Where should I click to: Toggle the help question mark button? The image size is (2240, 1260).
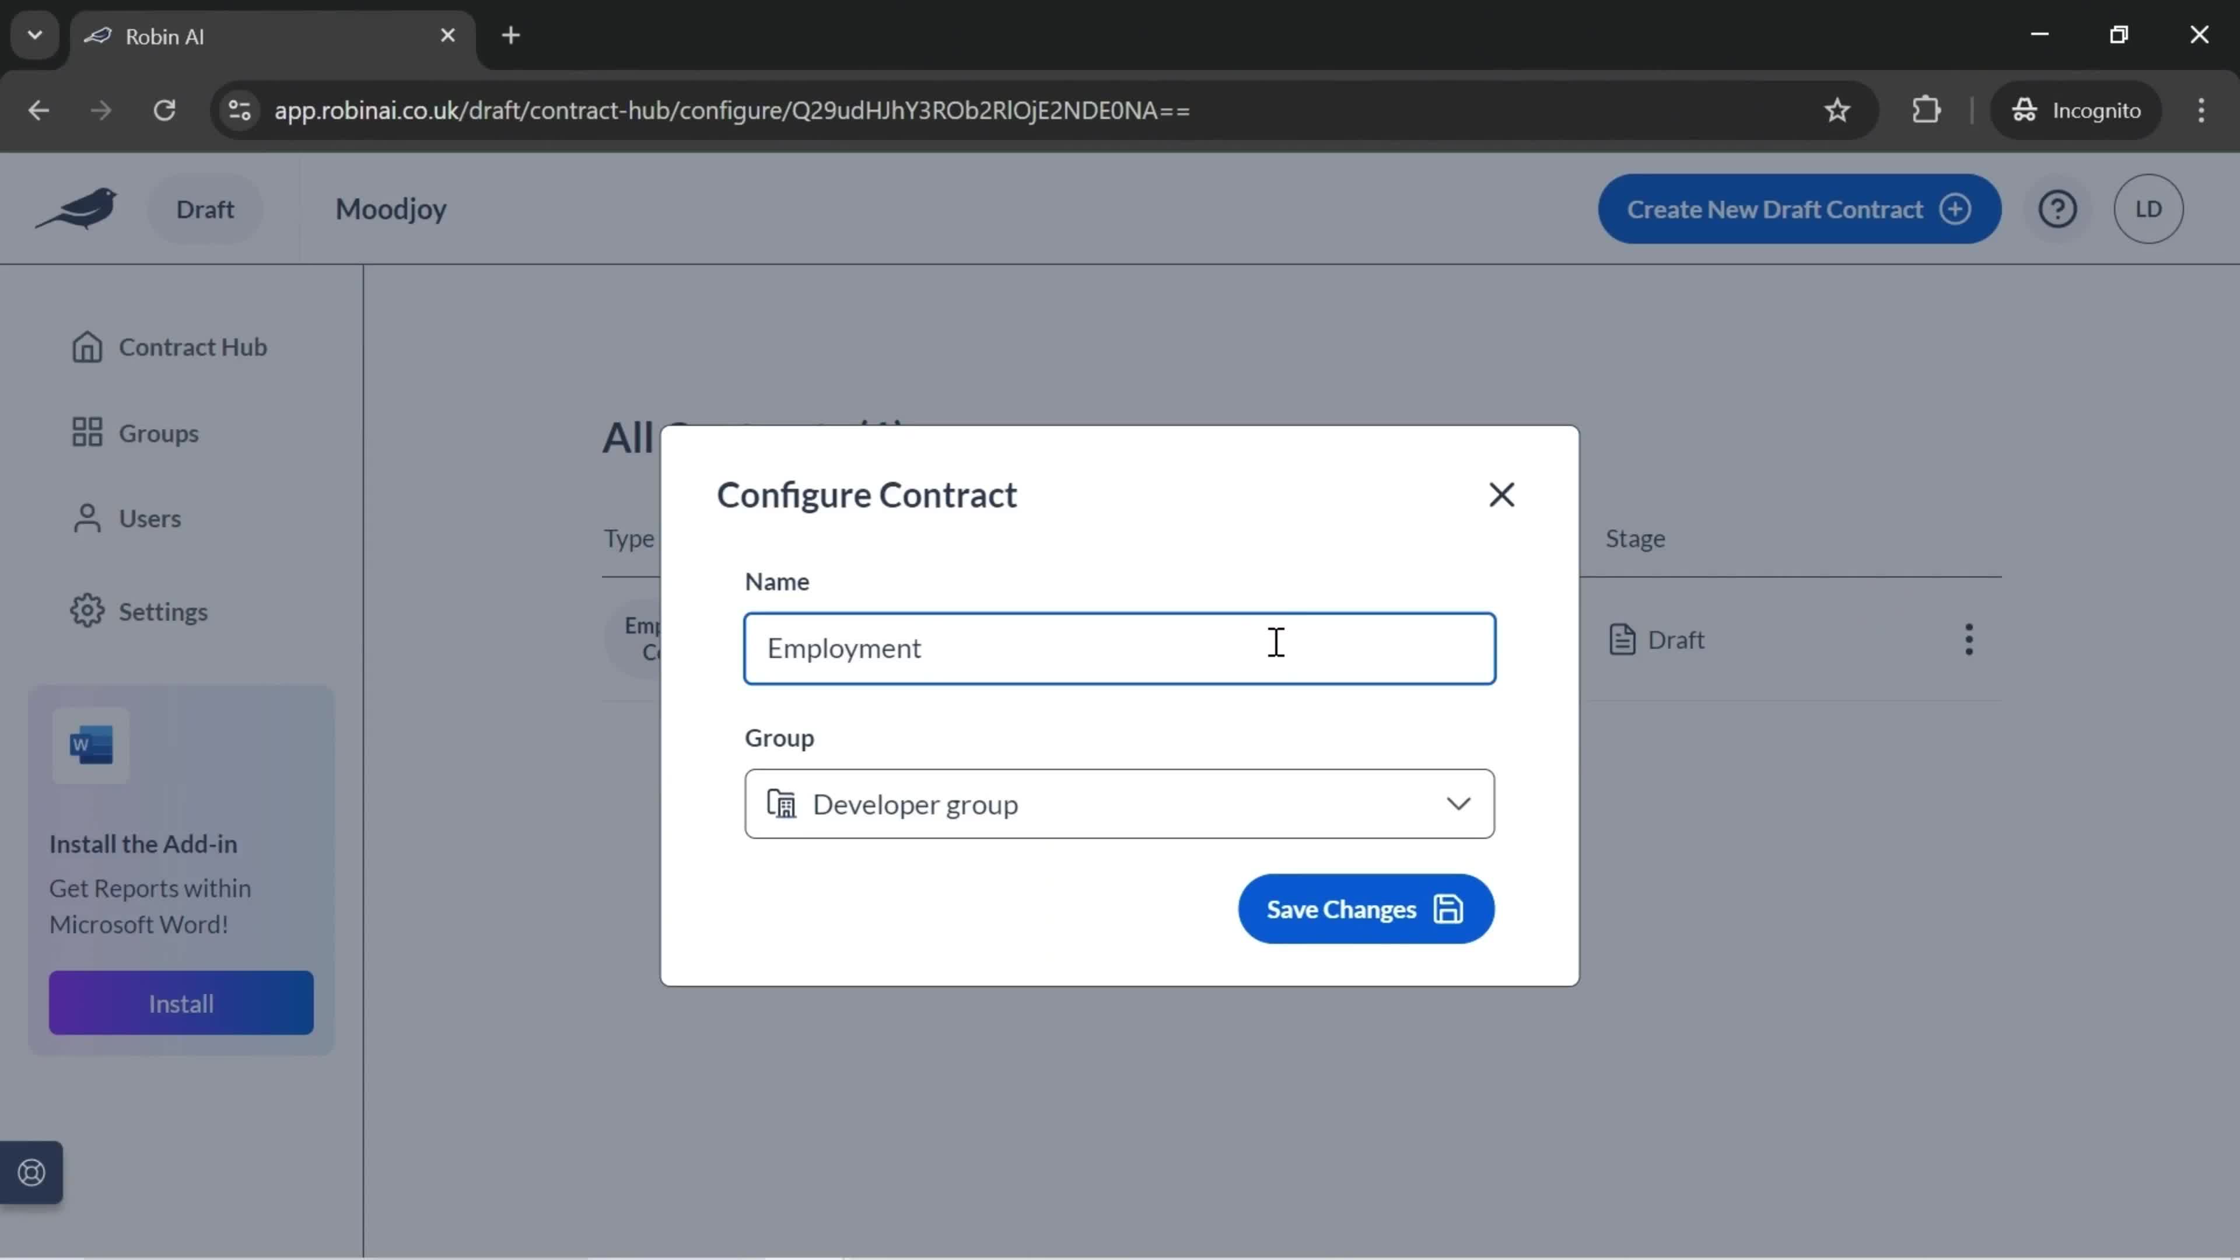(x=2059, y=208)
